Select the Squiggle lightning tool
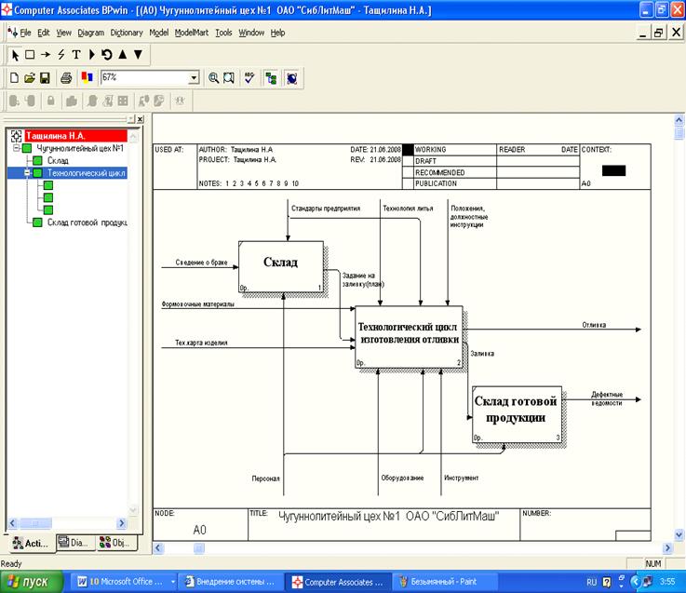This screenshot has height=593, width=686. [61, 55]
